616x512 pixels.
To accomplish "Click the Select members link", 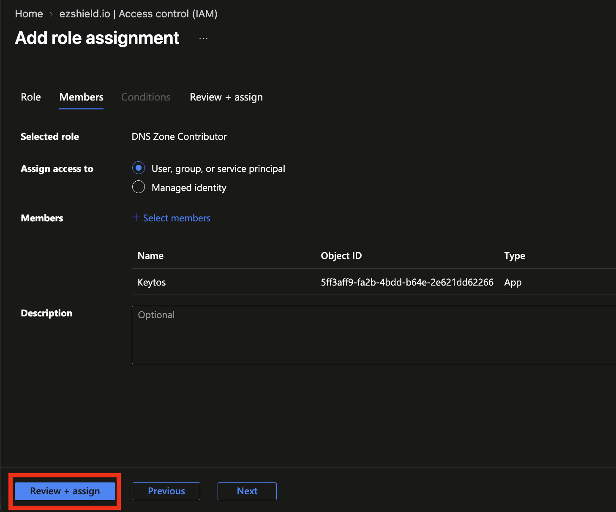I will point(177,218).
